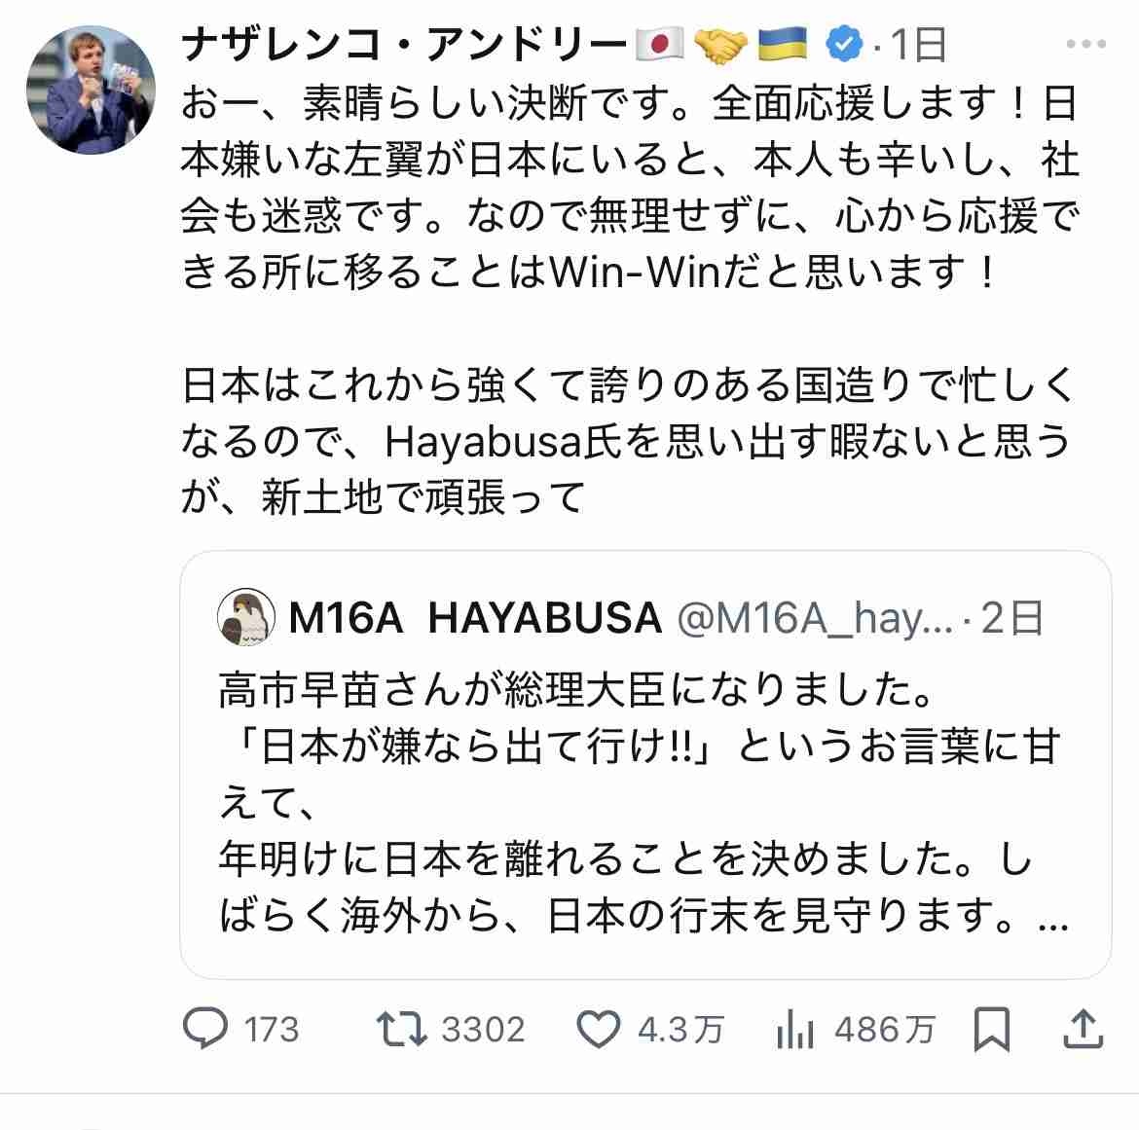Tap the Japan flag emoji in name

661,45
